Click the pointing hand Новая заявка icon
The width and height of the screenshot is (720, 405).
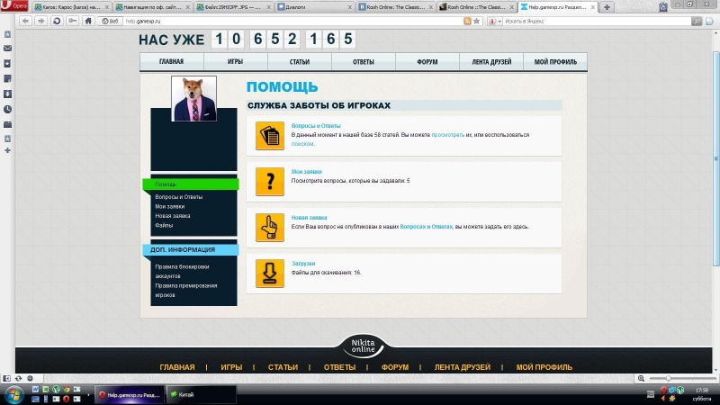tap(269, 227)
